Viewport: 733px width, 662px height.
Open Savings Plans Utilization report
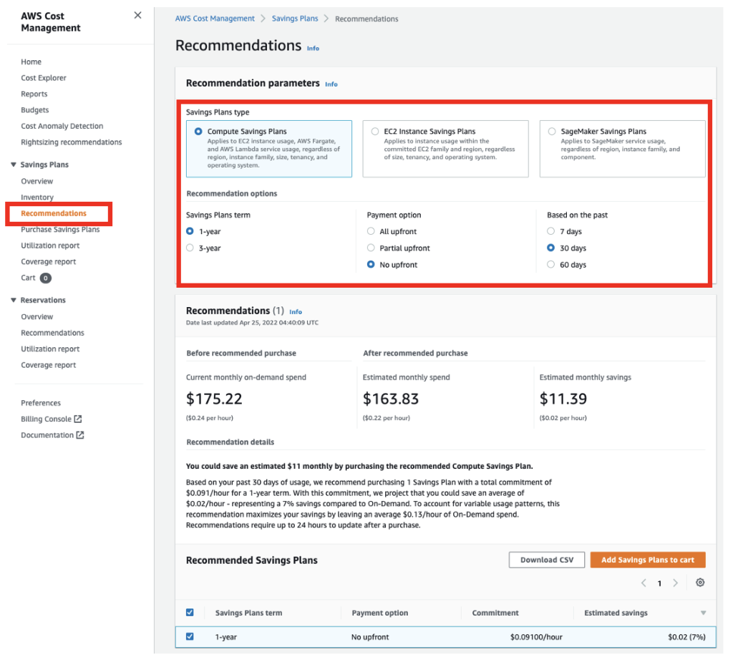pos(51,245)
